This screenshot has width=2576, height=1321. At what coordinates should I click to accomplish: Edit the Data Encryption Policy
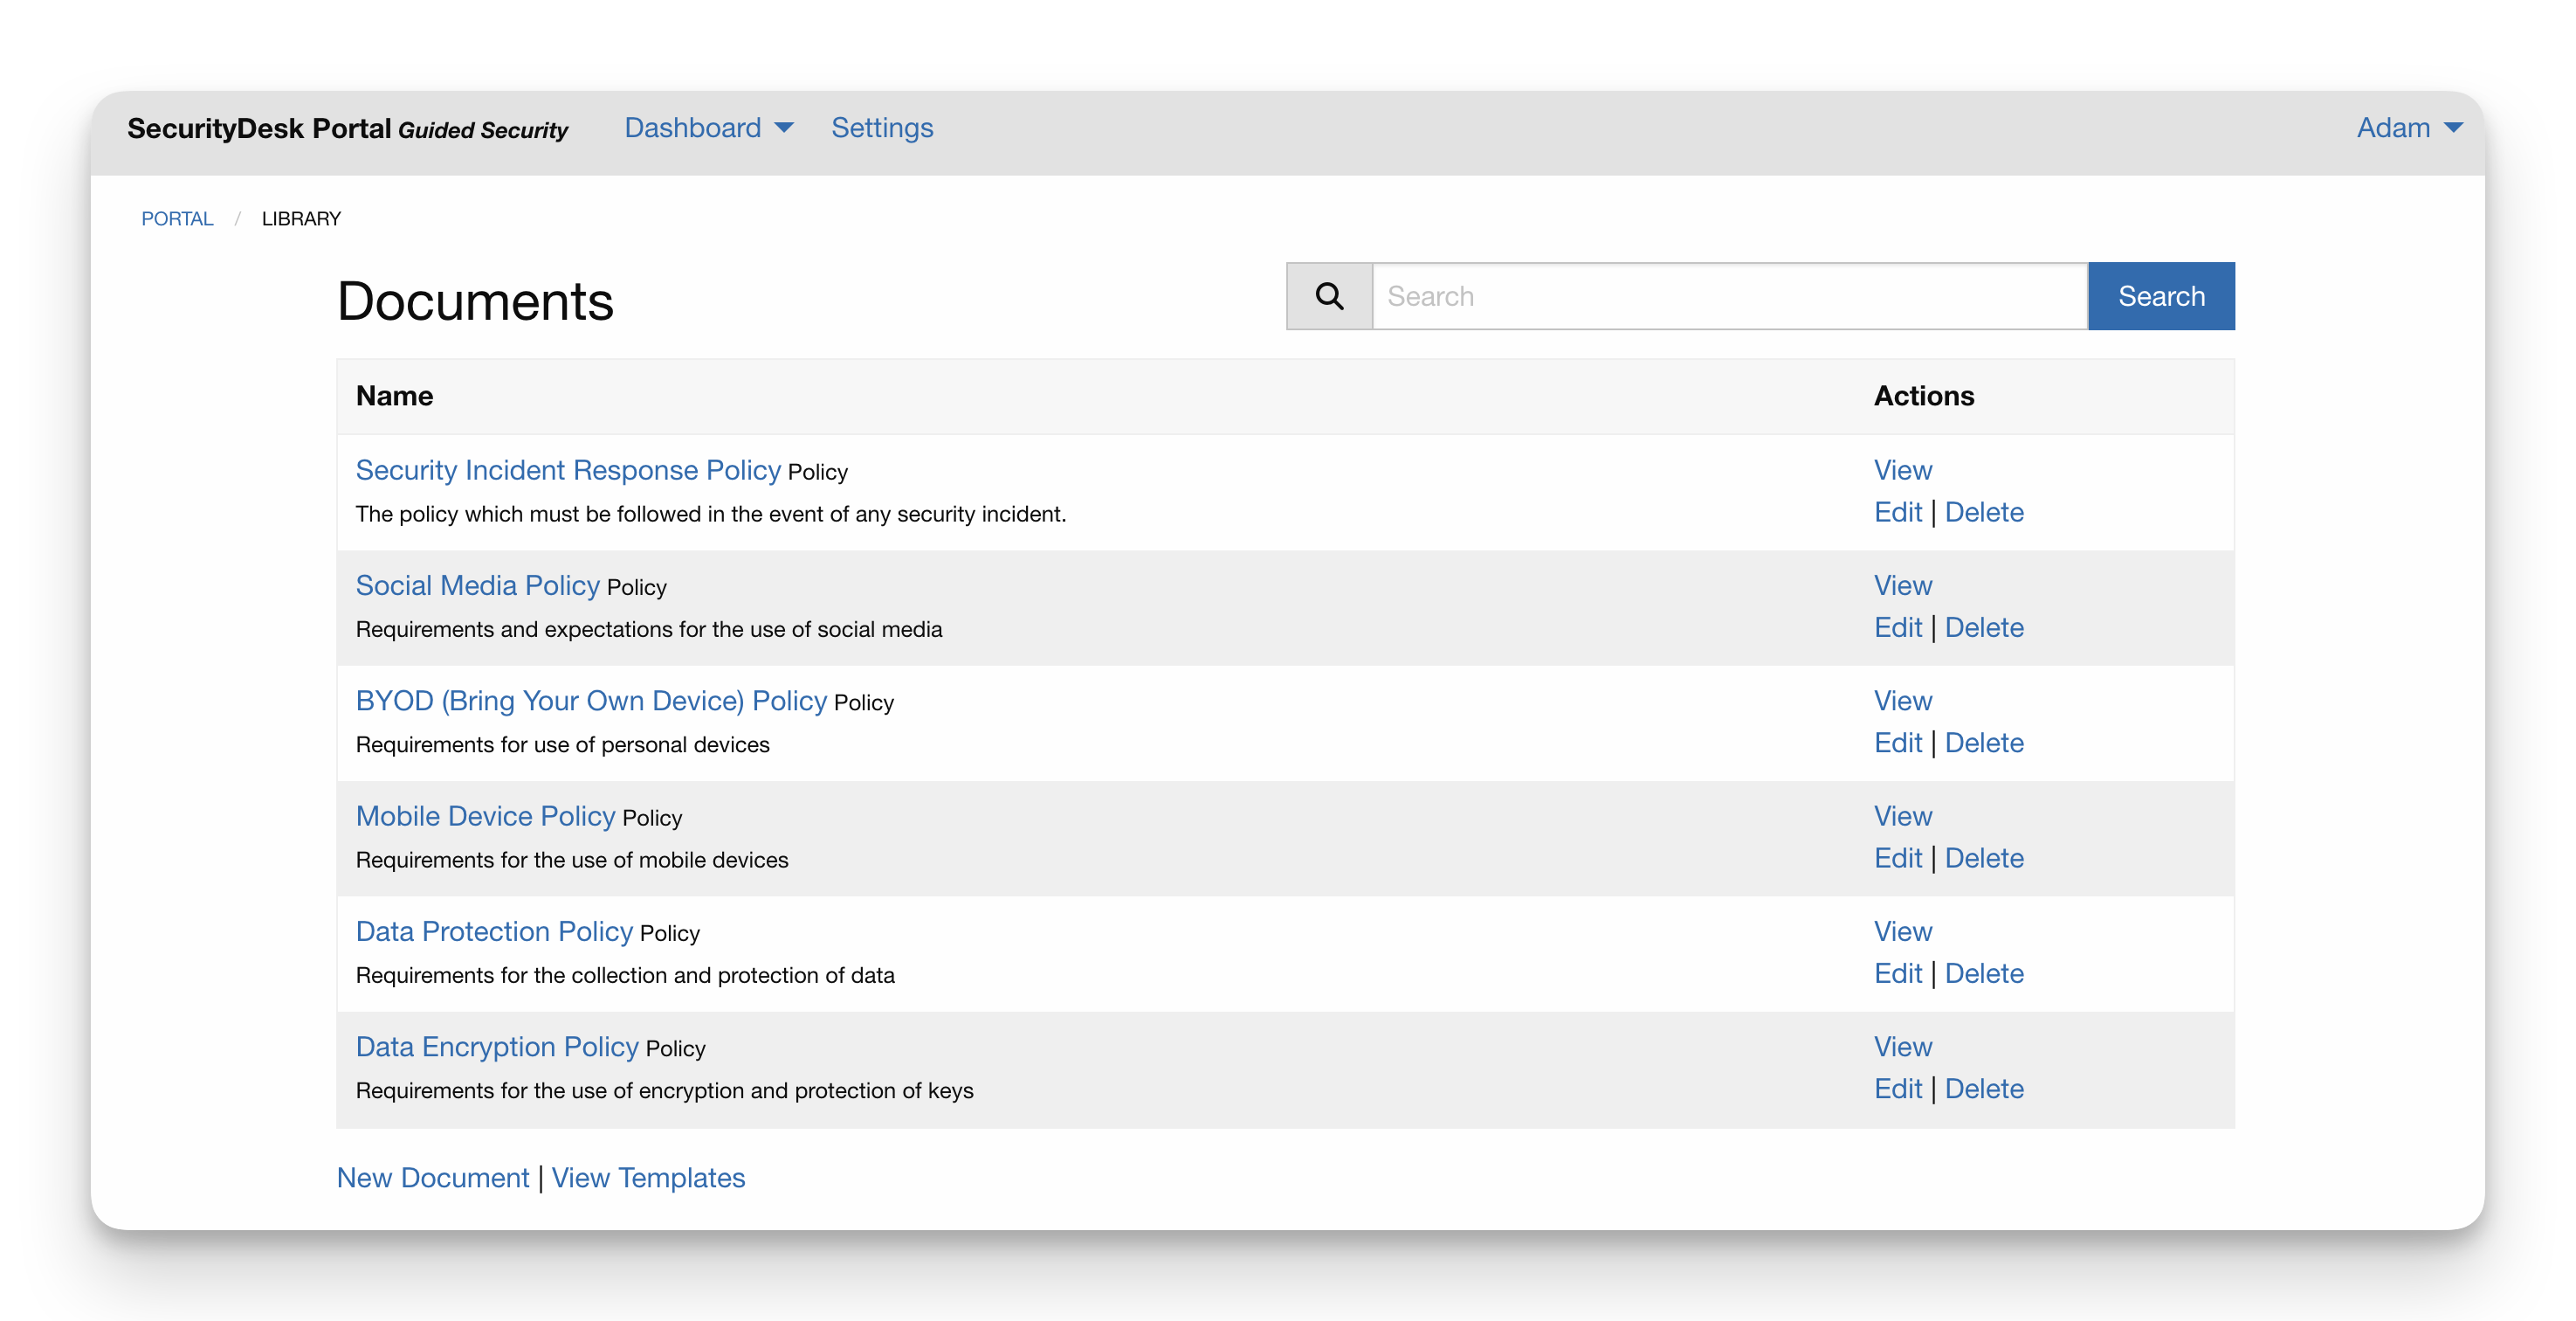(1897, 1089)
